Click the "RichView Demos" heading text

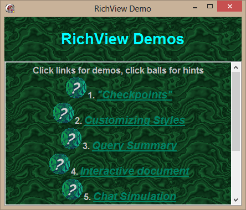pos(122,39)
